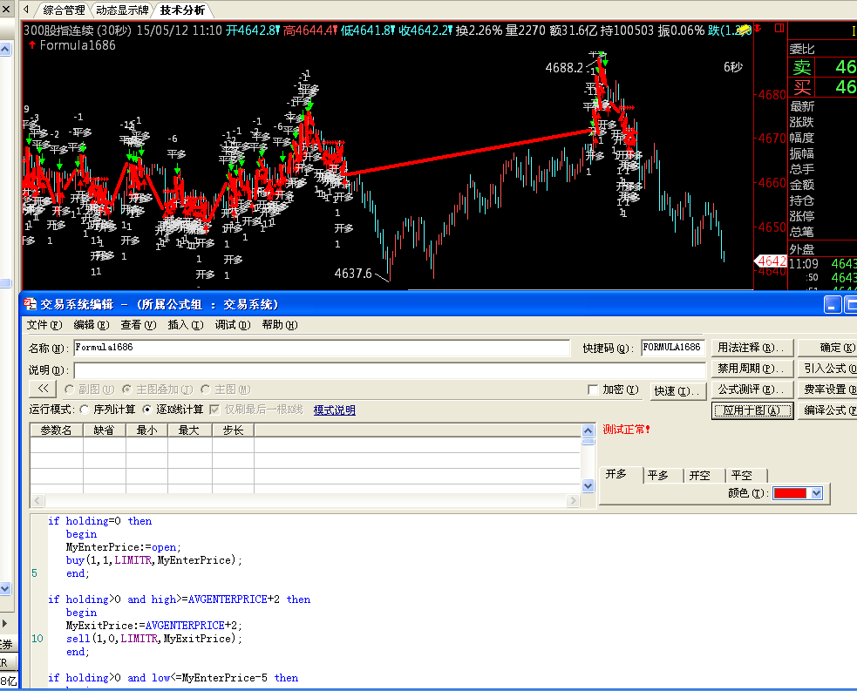This screenshot has width=857, height=691.
Task: Click the 交易系统编辑 dialog title icon
Action: (30, 304)
